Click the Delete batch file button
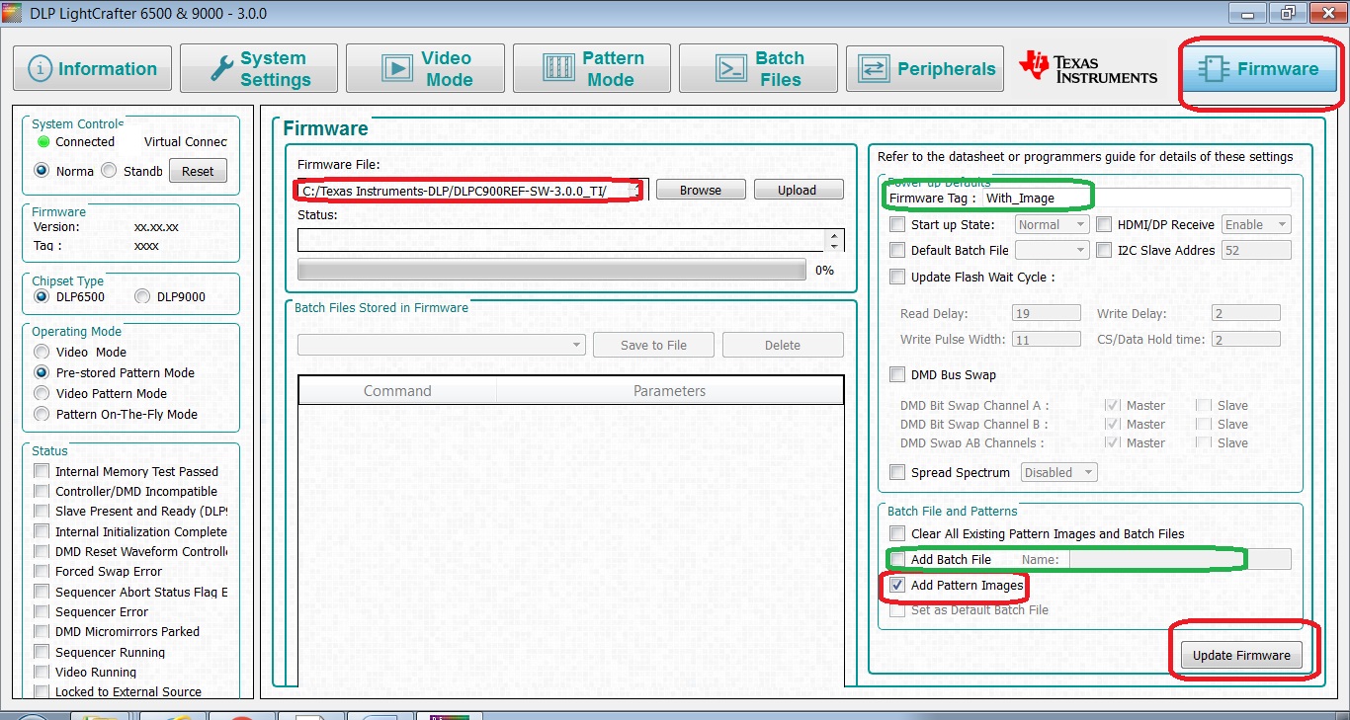 click(783, 345)
